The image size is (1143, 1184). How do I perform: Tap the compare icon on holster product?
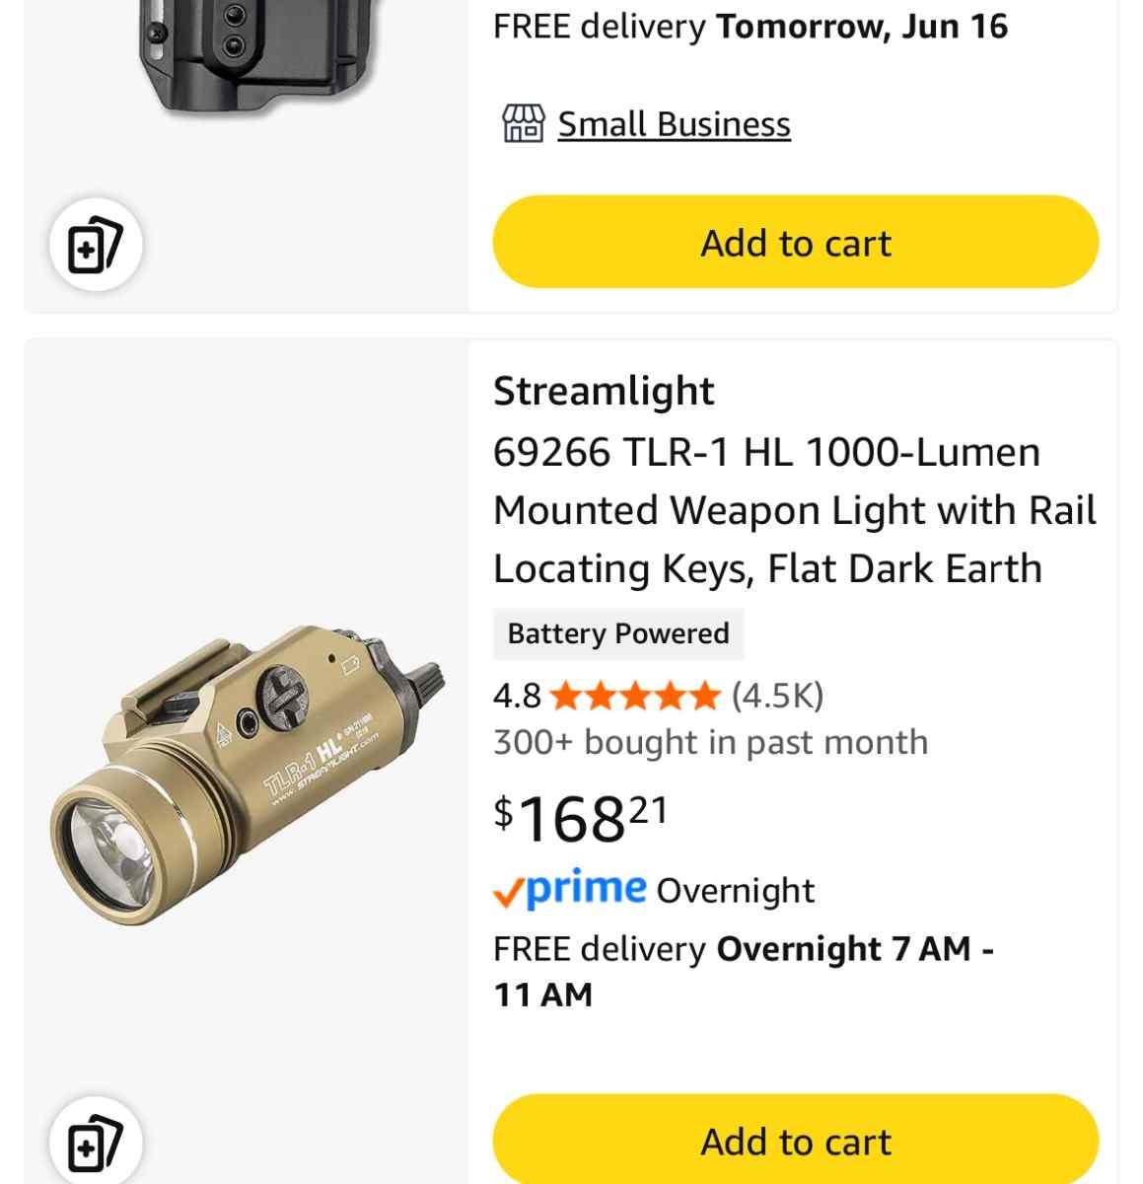click(x=96, y=245)
